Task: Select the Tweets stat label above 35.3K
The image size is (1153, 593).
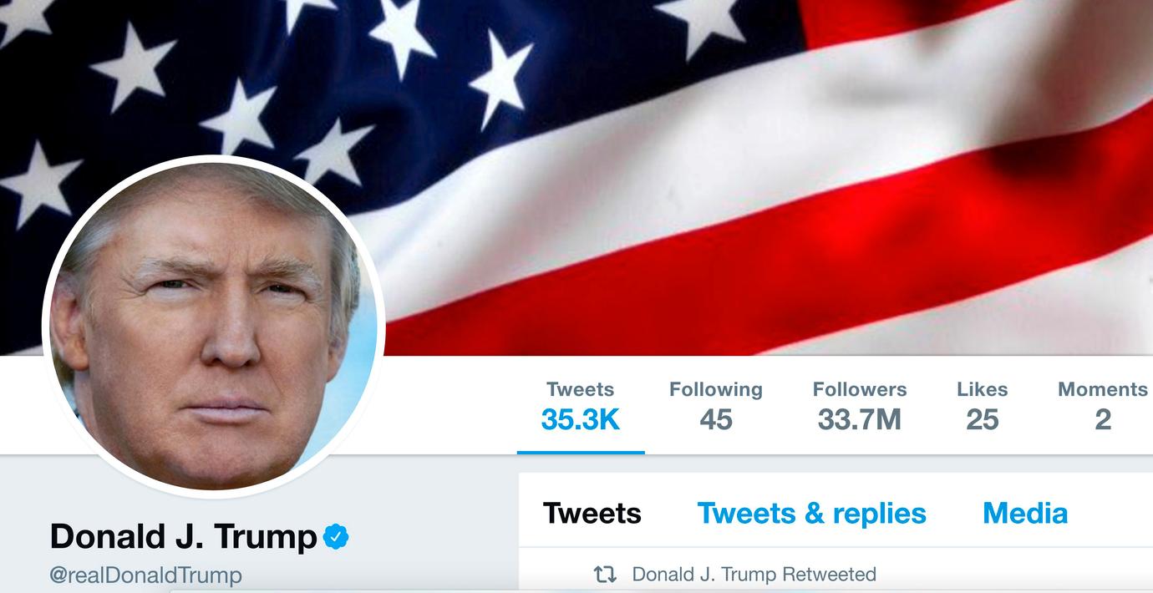Action: pyautogui.click(x=580, y=389)
